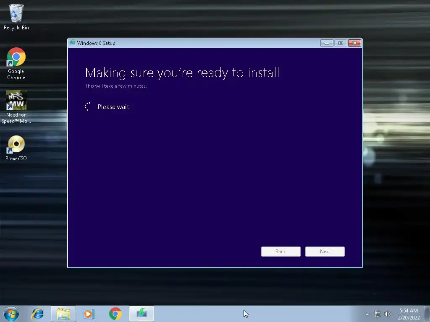This screenshot has width=430, height=322.
Task: Click the 'Making sure you're ready to install' heading
Action: (x=182, y=73)
